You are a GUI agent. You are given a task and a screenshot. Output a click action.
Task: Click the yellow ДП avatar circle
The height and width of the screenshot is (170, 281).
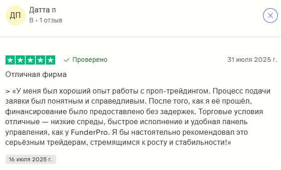coord(16,16)
